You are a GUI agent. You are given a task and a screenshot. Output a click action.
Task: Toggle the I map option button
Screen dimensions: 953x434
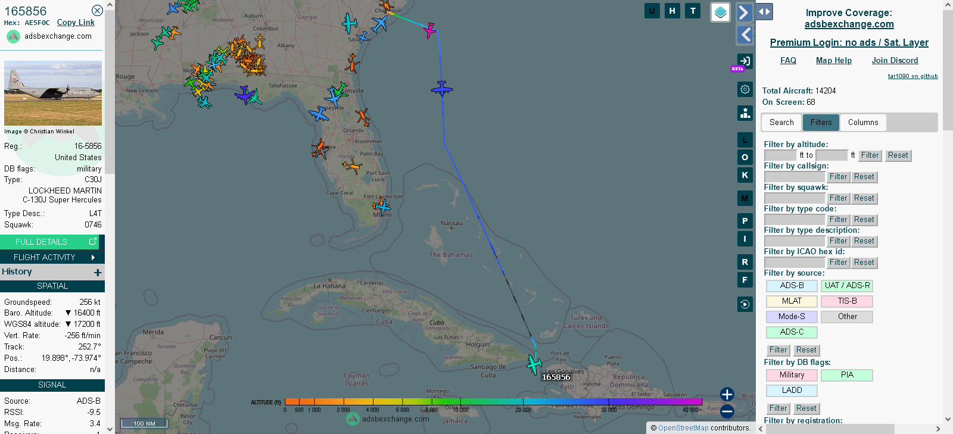745,239
